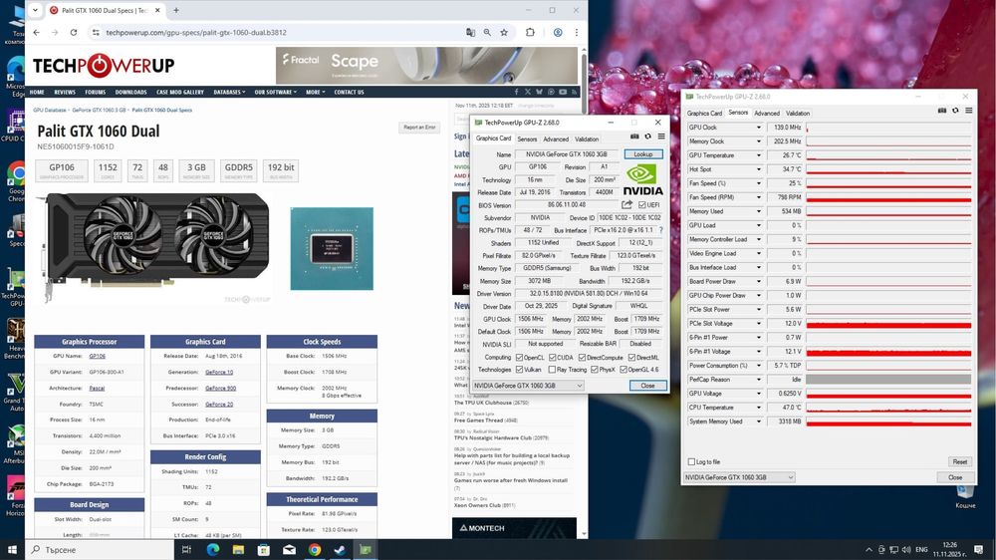Open the Fan Speed (RPM) sensor dropdown
The image size is (996, 560).
click(x=758, y=197)
